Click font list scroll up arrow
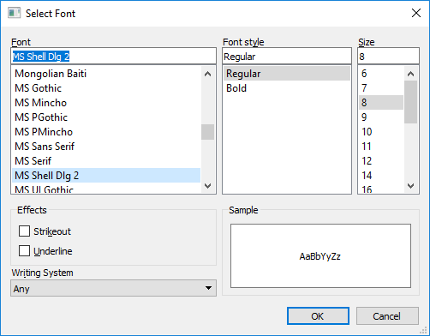 click(208, 74)
